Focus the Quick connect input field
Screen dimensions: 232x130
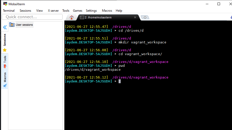pyautogui.click(x=32, y=17)
